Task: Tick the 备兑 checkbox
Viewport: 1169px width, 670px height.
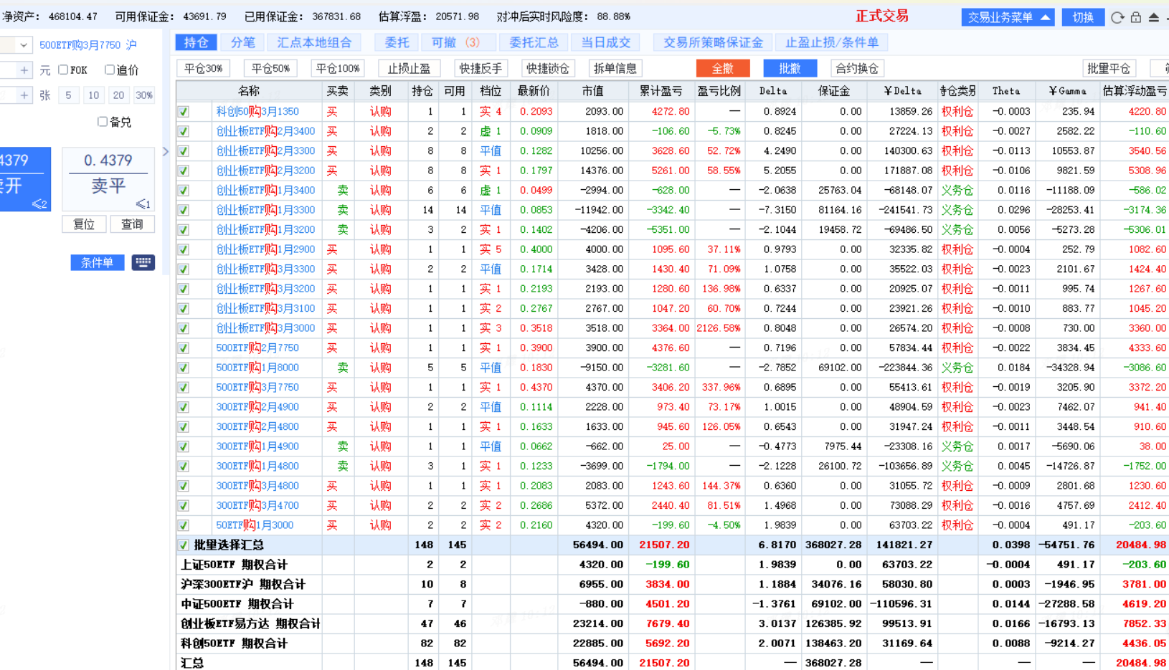Action: tap(103, 122)
